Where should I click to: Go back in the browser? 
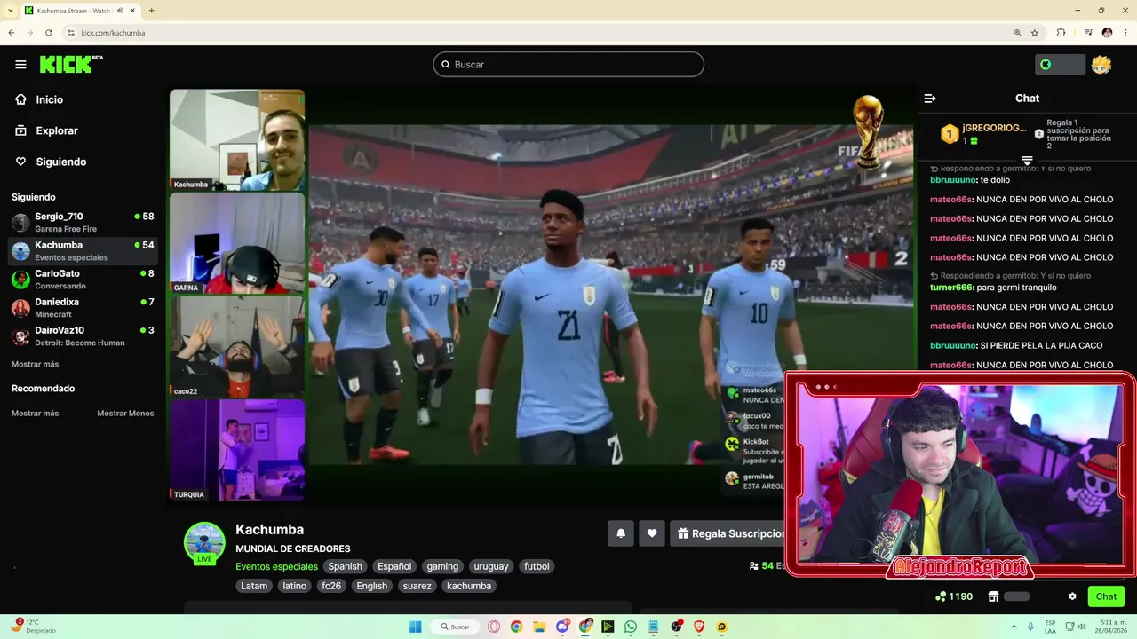(11, 33)
